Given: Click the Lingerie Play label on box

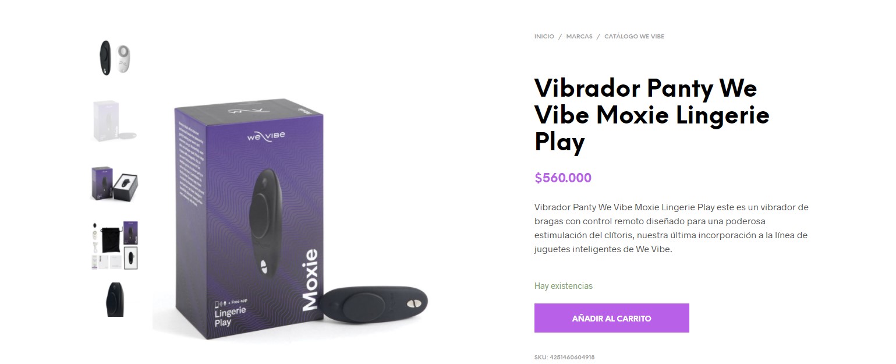Looking at the screenshot, I should click(x=231, y=316).
